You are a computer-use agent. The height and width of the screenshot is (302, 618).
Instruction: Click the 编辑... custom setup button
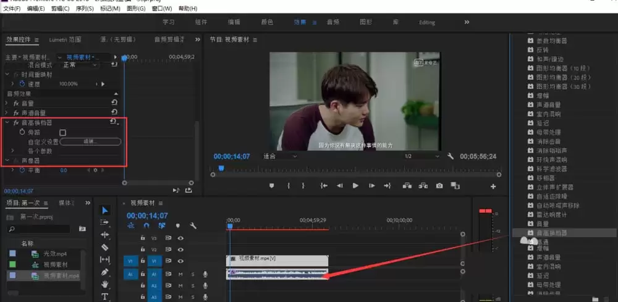coord(91,141)
